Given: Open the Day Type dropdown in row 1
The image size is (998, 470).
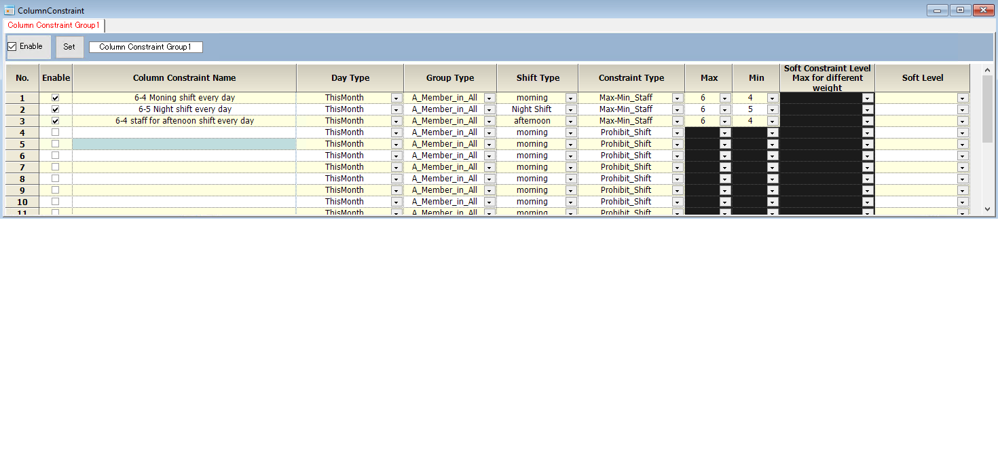Looking at the screenshot, I should pyautogui.click(x=396, y=98).
